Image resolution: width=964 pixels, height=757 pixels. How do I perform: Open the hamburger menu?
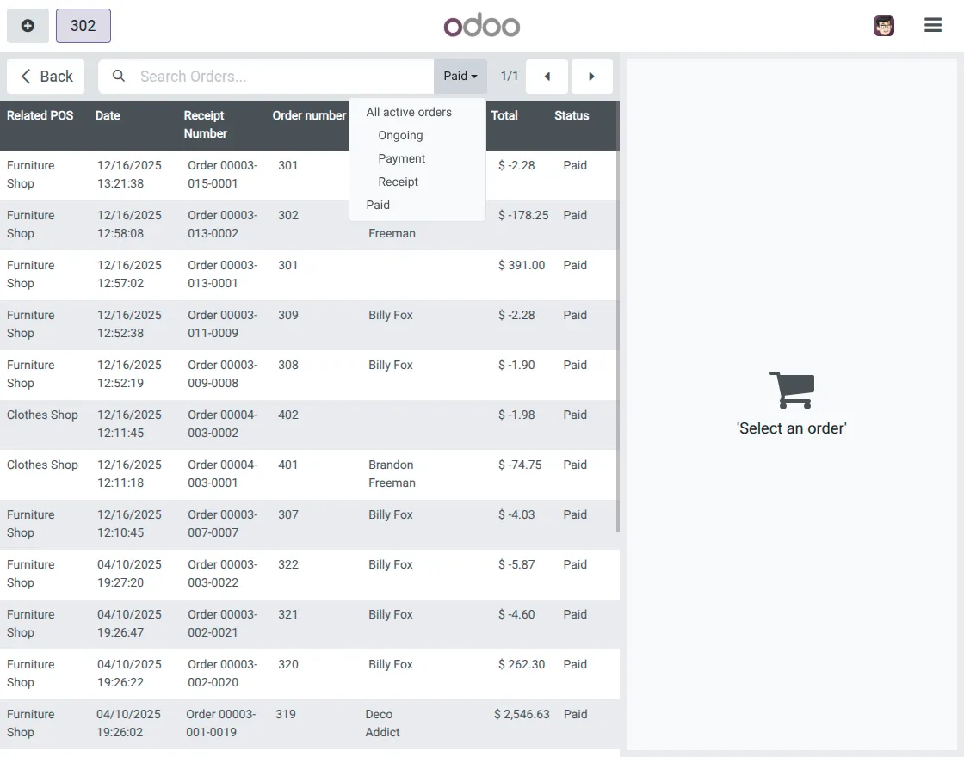(x=932, y=25)
